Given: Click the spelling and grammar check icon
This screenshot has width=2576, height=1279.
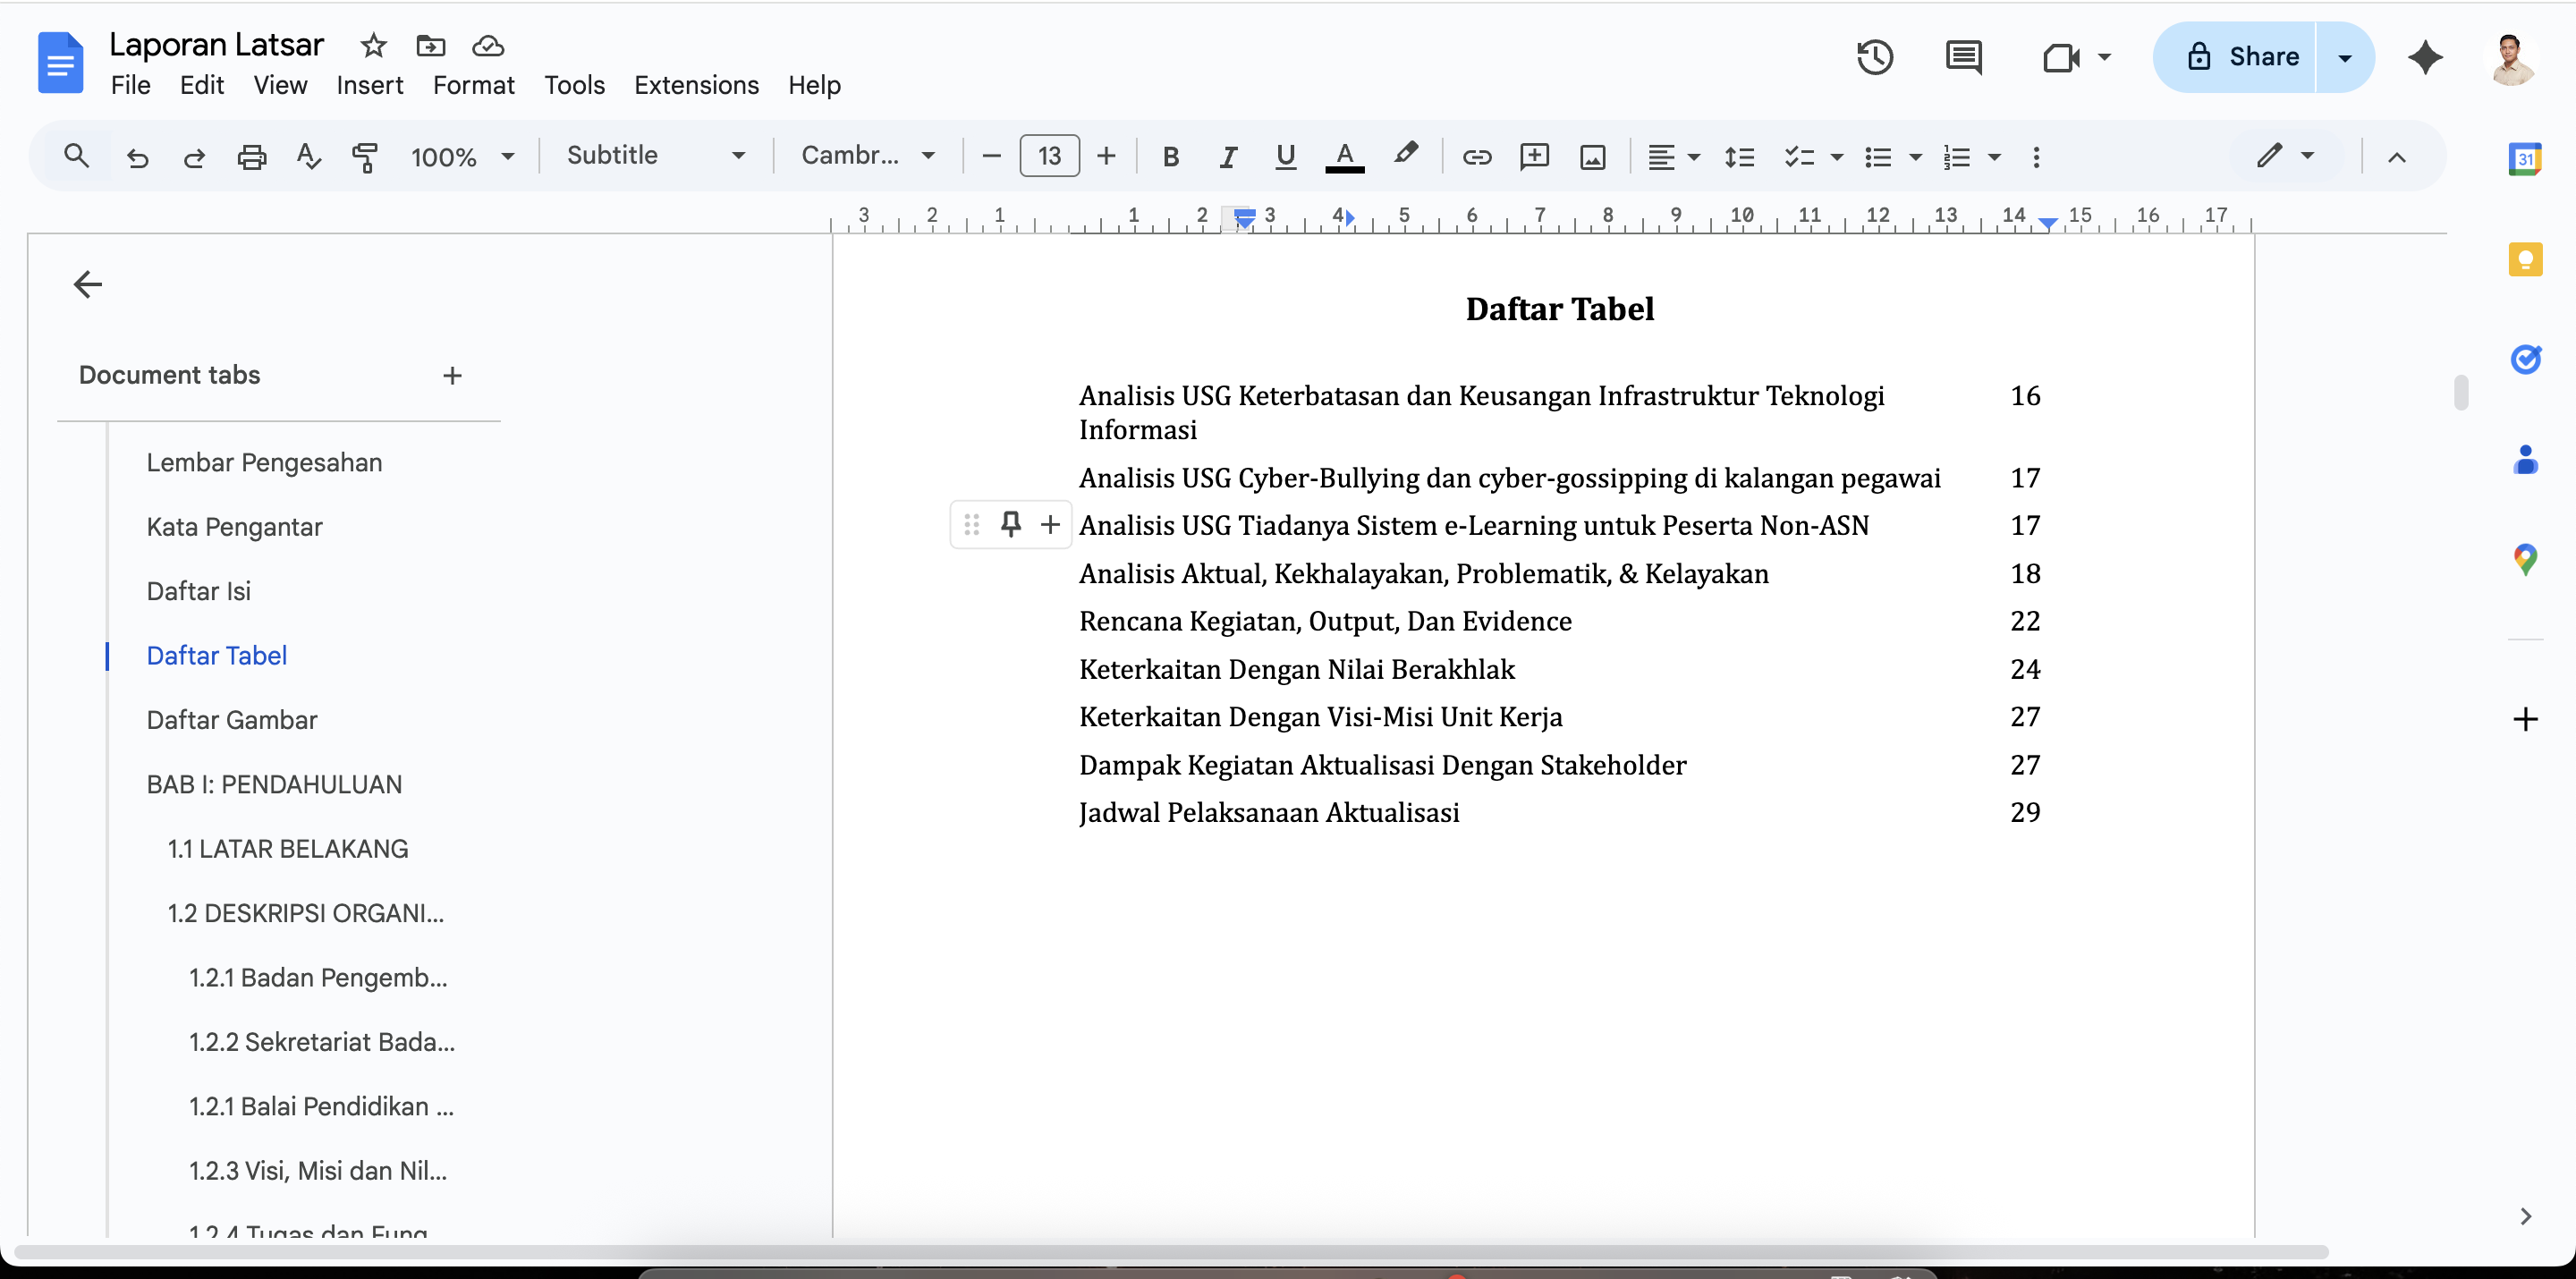Looking at the screenshot, I should pyautogui.click(x=308, y=157).
